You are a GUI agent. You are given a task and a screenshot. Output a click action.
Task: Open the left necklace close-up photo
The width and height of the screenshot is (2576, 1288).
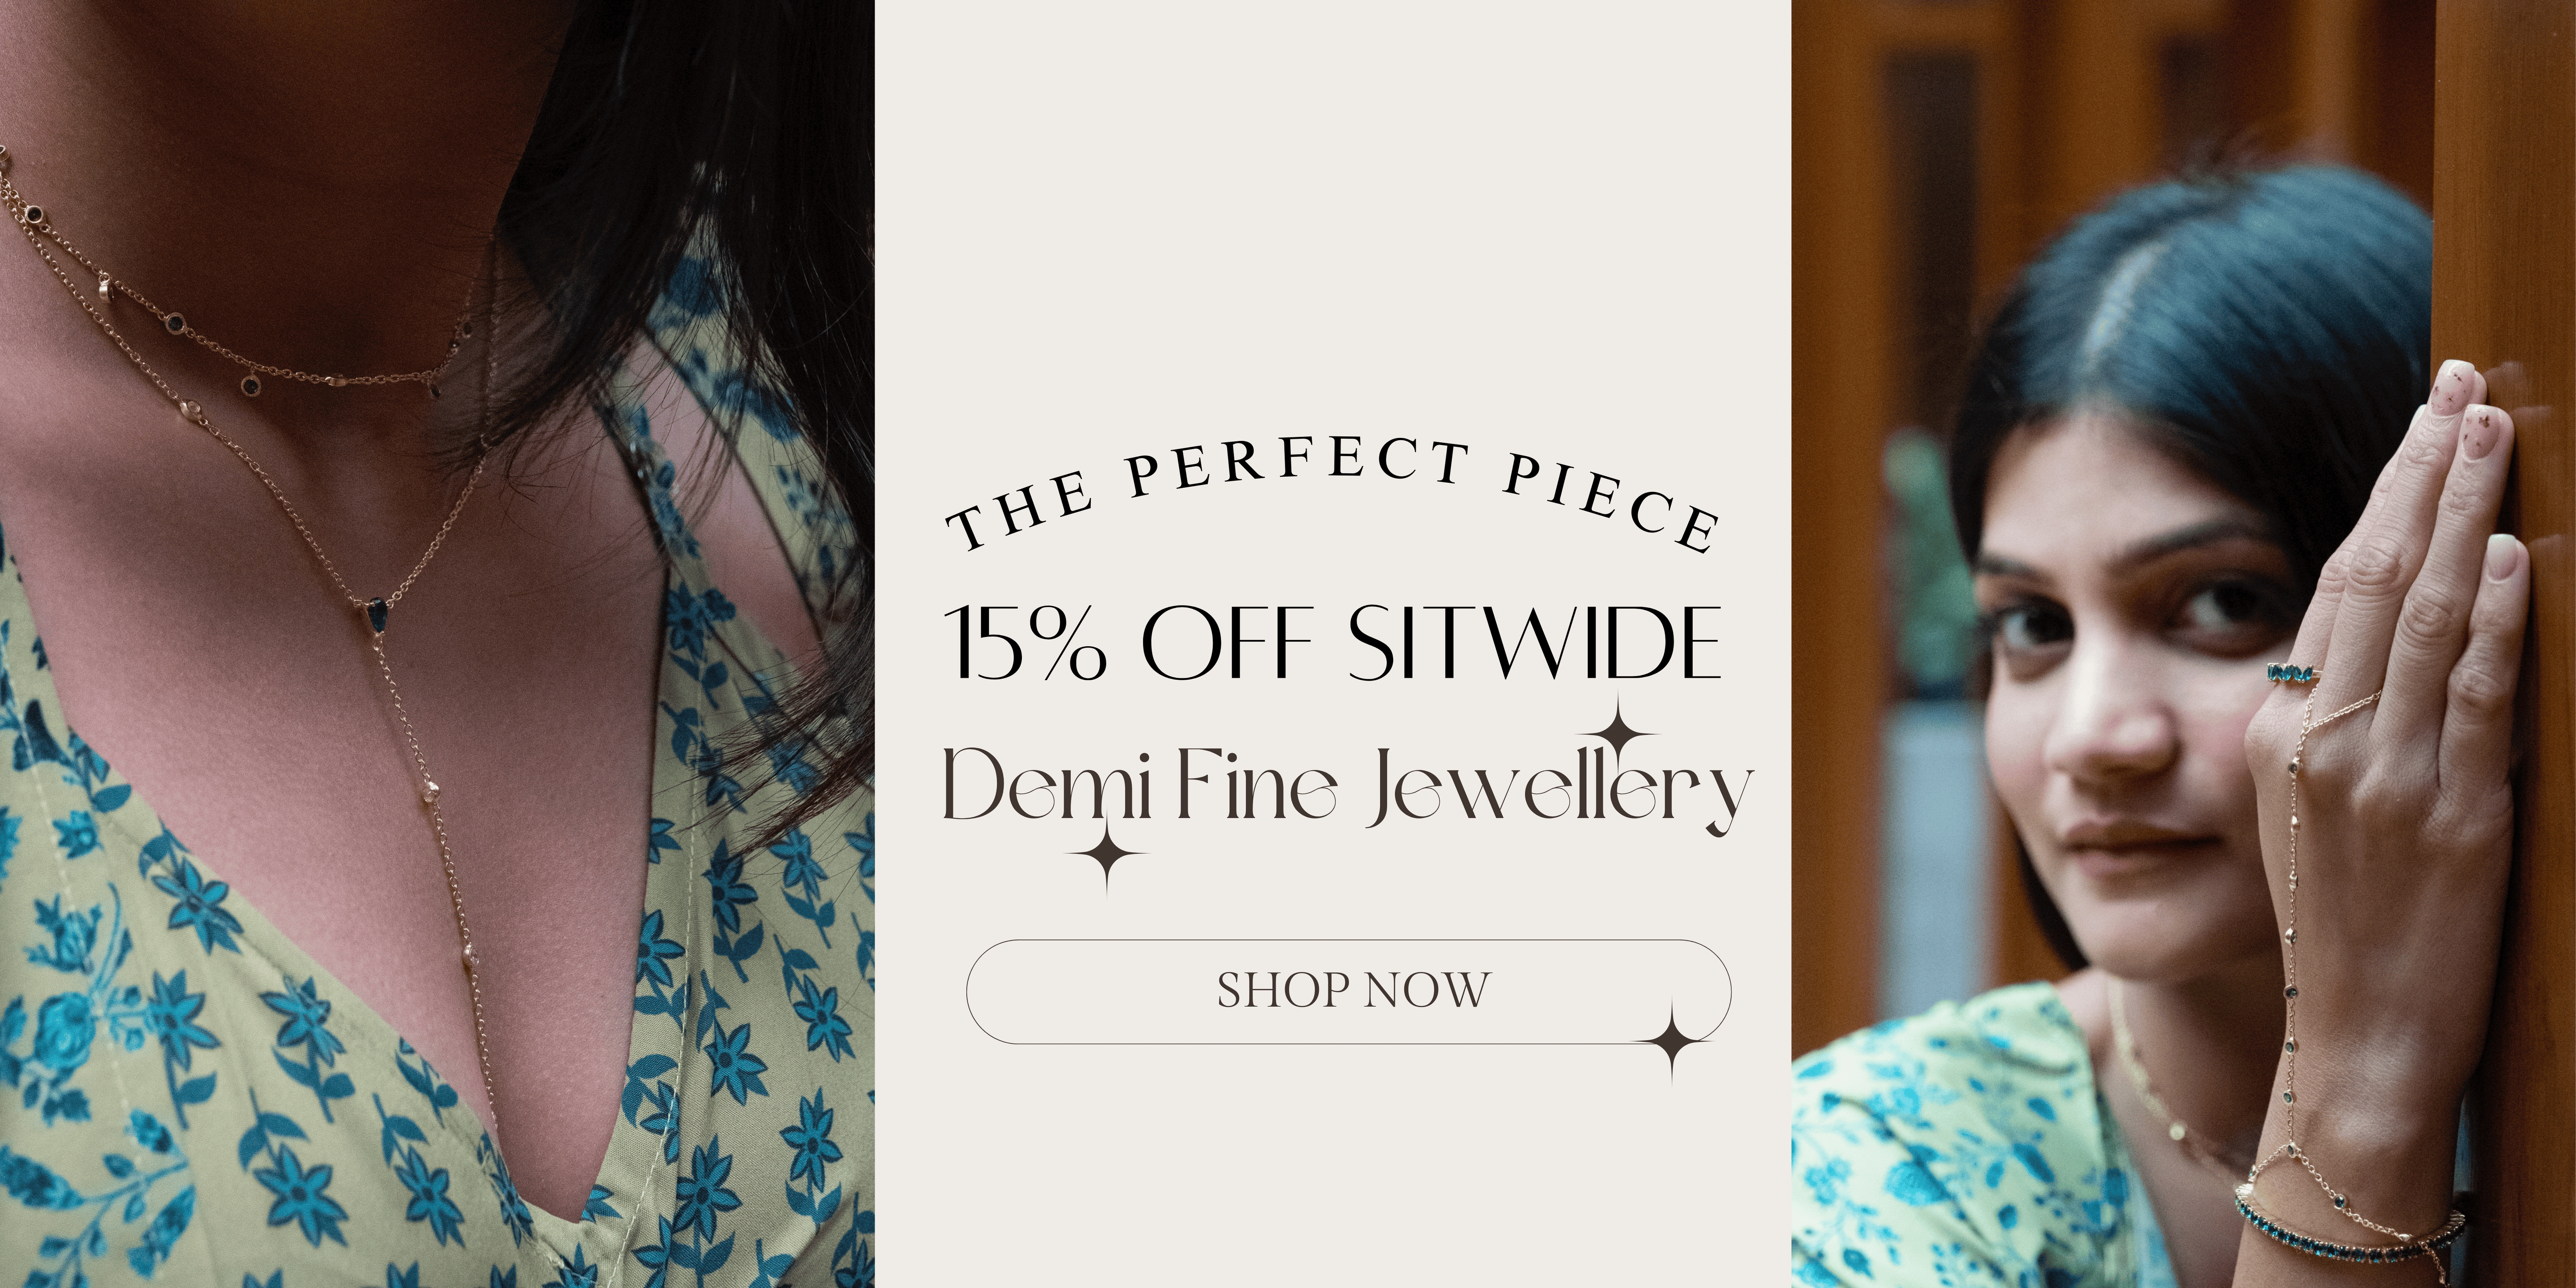437,644
